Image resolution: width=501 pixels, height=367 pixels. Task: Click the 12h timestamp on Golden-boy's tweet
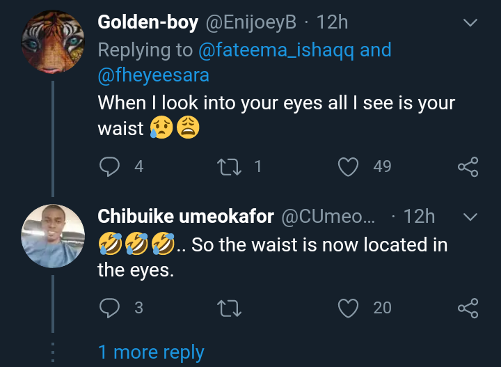(332, 22)
